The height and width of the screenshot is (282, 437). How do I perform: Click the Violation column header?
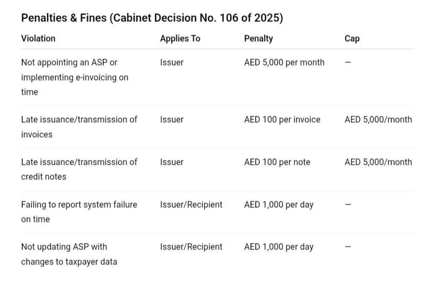click(38, 38)
